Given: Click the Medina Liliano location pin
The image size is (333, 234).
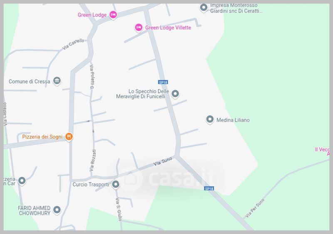Looking at the screenshot, I should [x=210, y=119].
